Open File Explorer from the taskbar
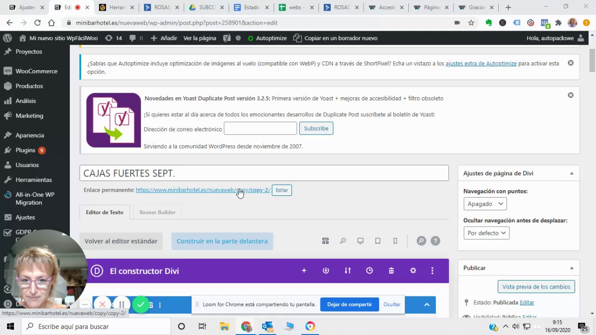Viewport: 596px width, 335px height. [224, 327]
